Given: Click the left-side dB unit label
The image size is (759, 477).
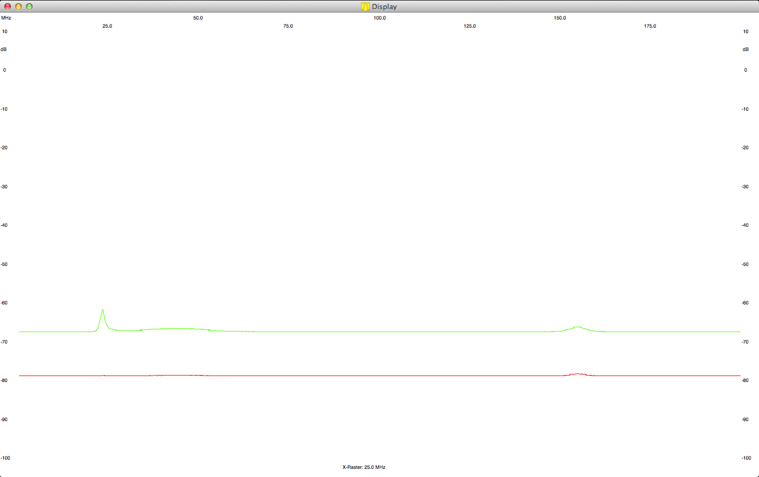Looking at the screenshot, I should click(4, 49).
